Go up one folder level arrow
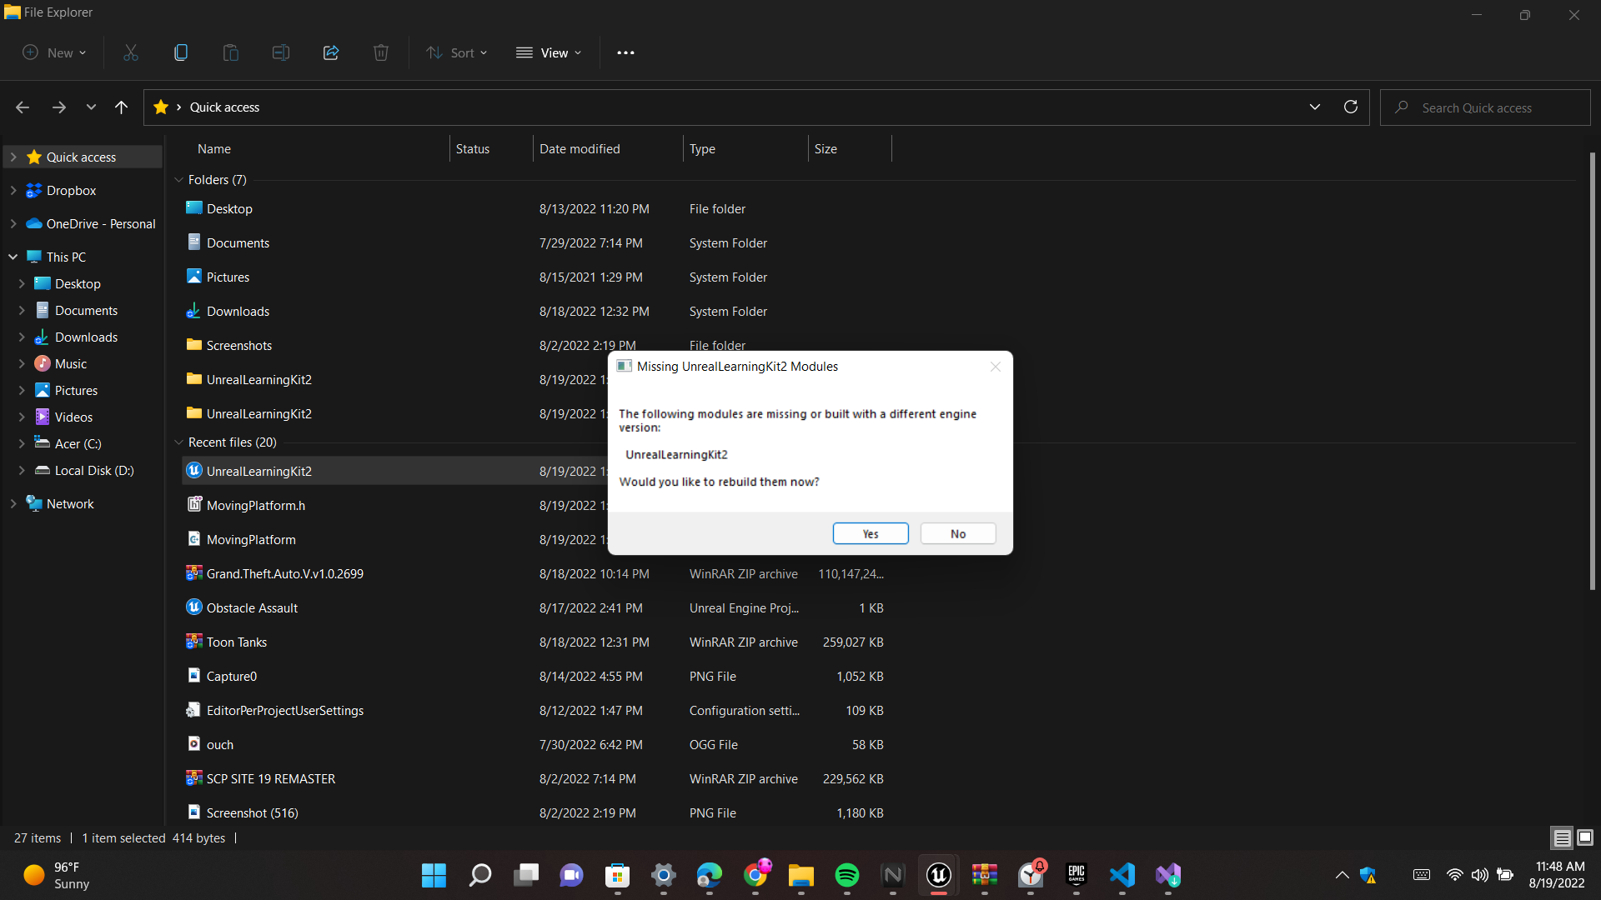Image resolution: width=1601 pixels, height=900 pixels. click(121, 107)
